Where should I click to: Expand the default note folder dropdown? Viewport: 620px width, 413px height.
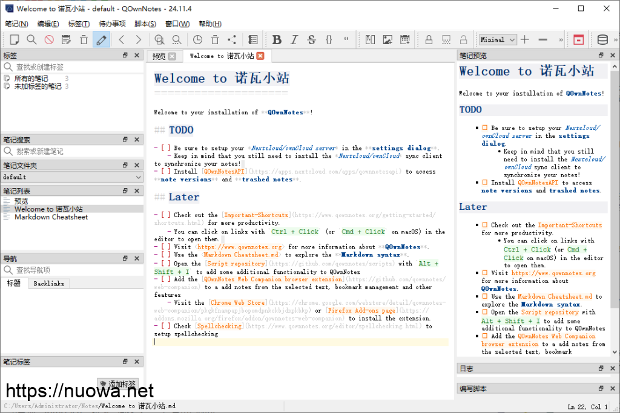(71, 177)
